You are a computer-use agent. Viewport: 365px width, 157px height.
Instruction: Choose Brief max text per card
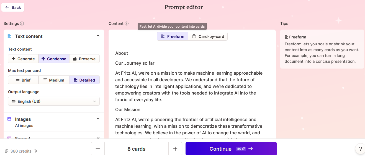[23, 80]
